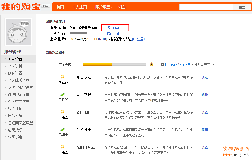
Task: Click the green checkmark above 已设置
Action: (x=62, y=95)
